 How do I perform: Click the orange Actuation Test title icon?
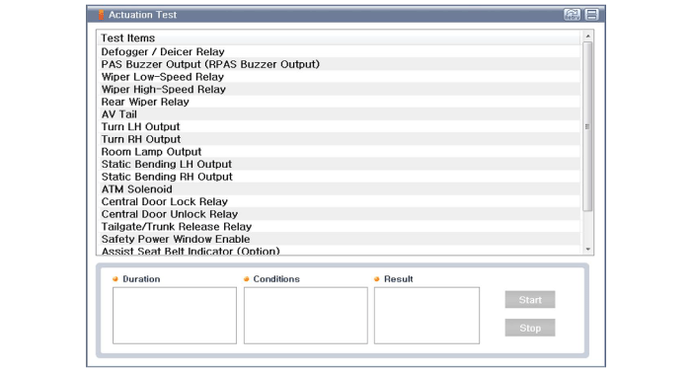(101, 15)
